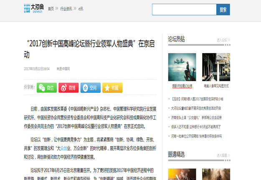Share article to 微博
The height and width of the screenshot is (180, 261).
click(x=68, y=87)
